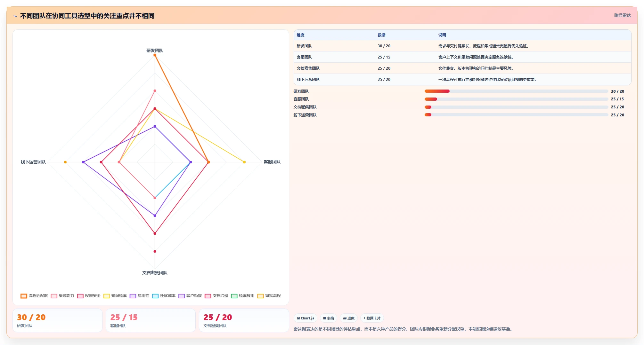This screenshot has height=345, width=644.
Task: Click the 进度 tag chip
Action: 349,318
